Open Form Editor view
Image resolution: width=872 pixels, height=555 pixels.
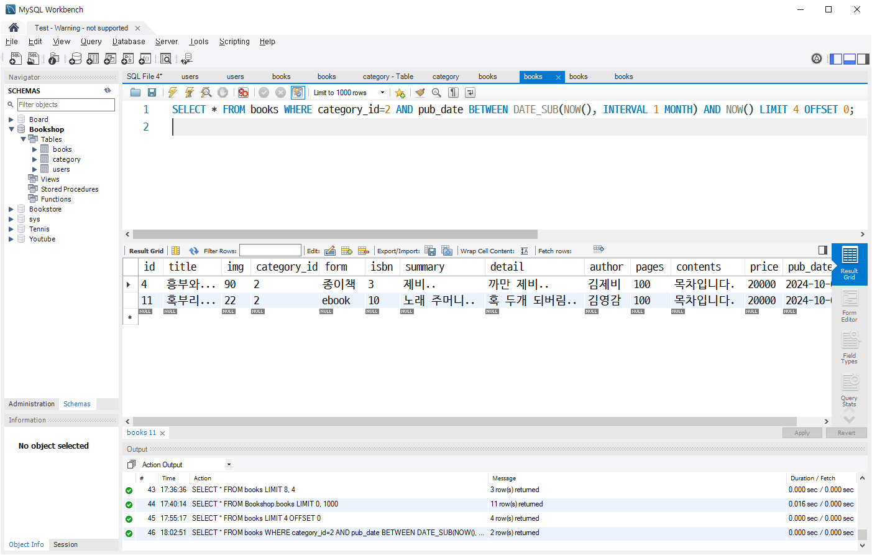pos(849,306)
